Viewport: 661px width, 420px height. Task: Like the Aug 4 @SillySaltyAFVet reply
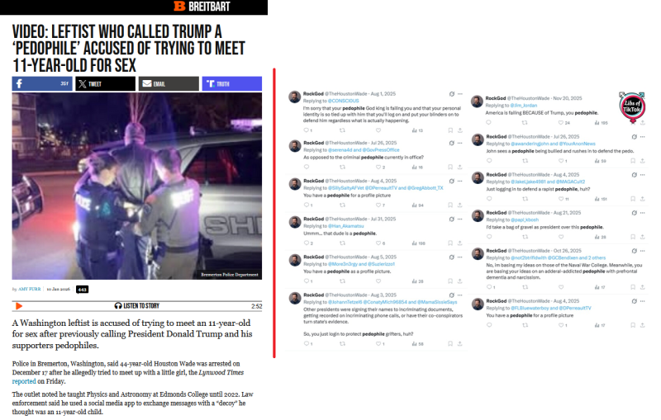(x=378, y=205)
